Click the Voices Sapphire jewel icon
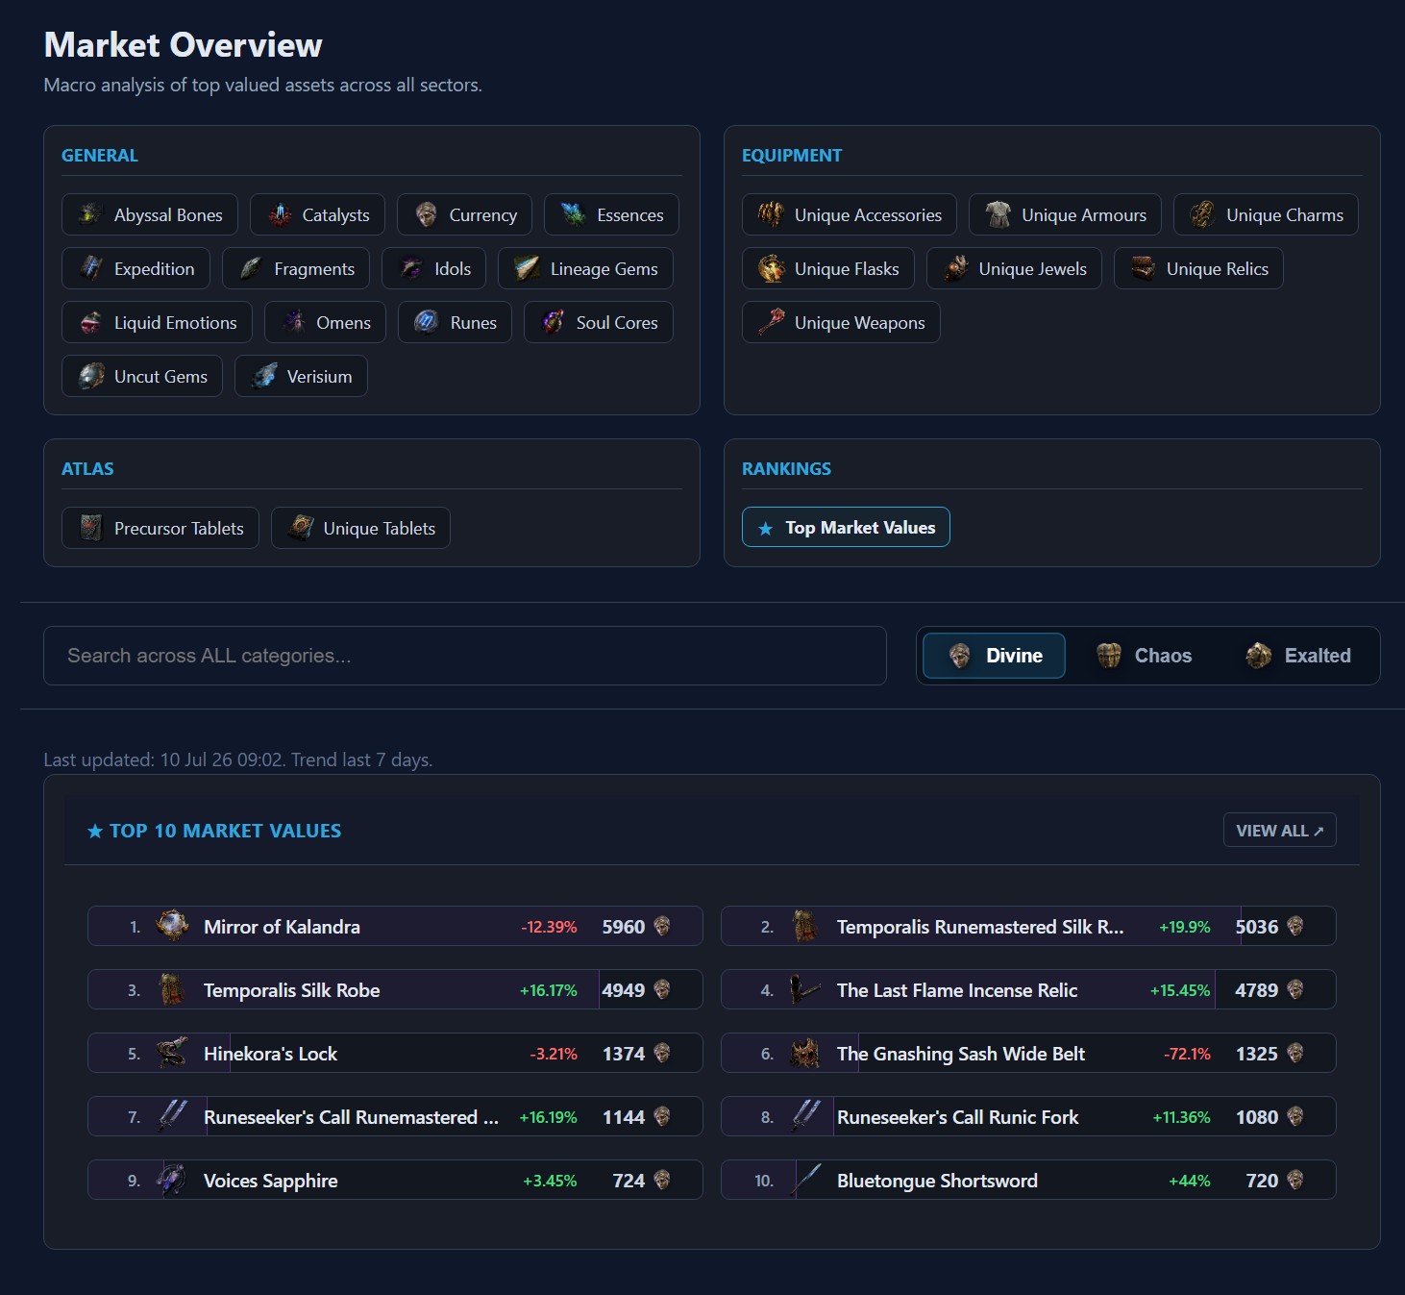Image resolution: width=1405 pixels, height=1295 pixels. (x=172, y=1180)
